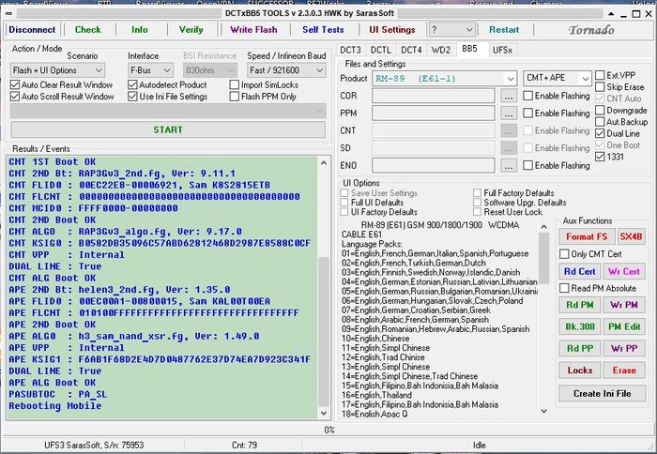Open Speed dropdown Fast / 921600
The width and height of the screenshot is (657, 454).
(286, 70)
